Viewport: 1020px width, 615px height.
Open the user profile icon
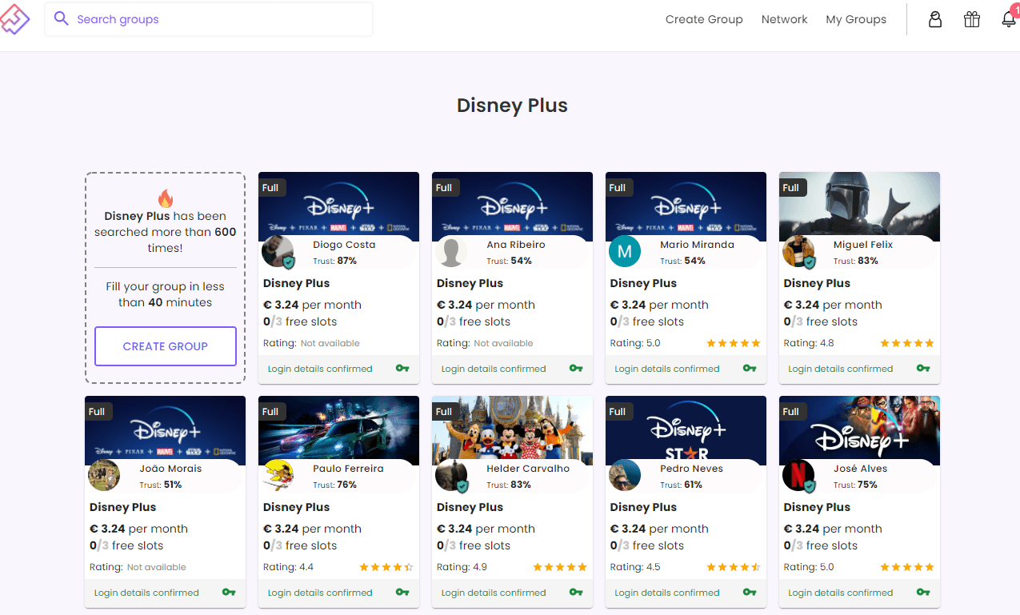934,19
